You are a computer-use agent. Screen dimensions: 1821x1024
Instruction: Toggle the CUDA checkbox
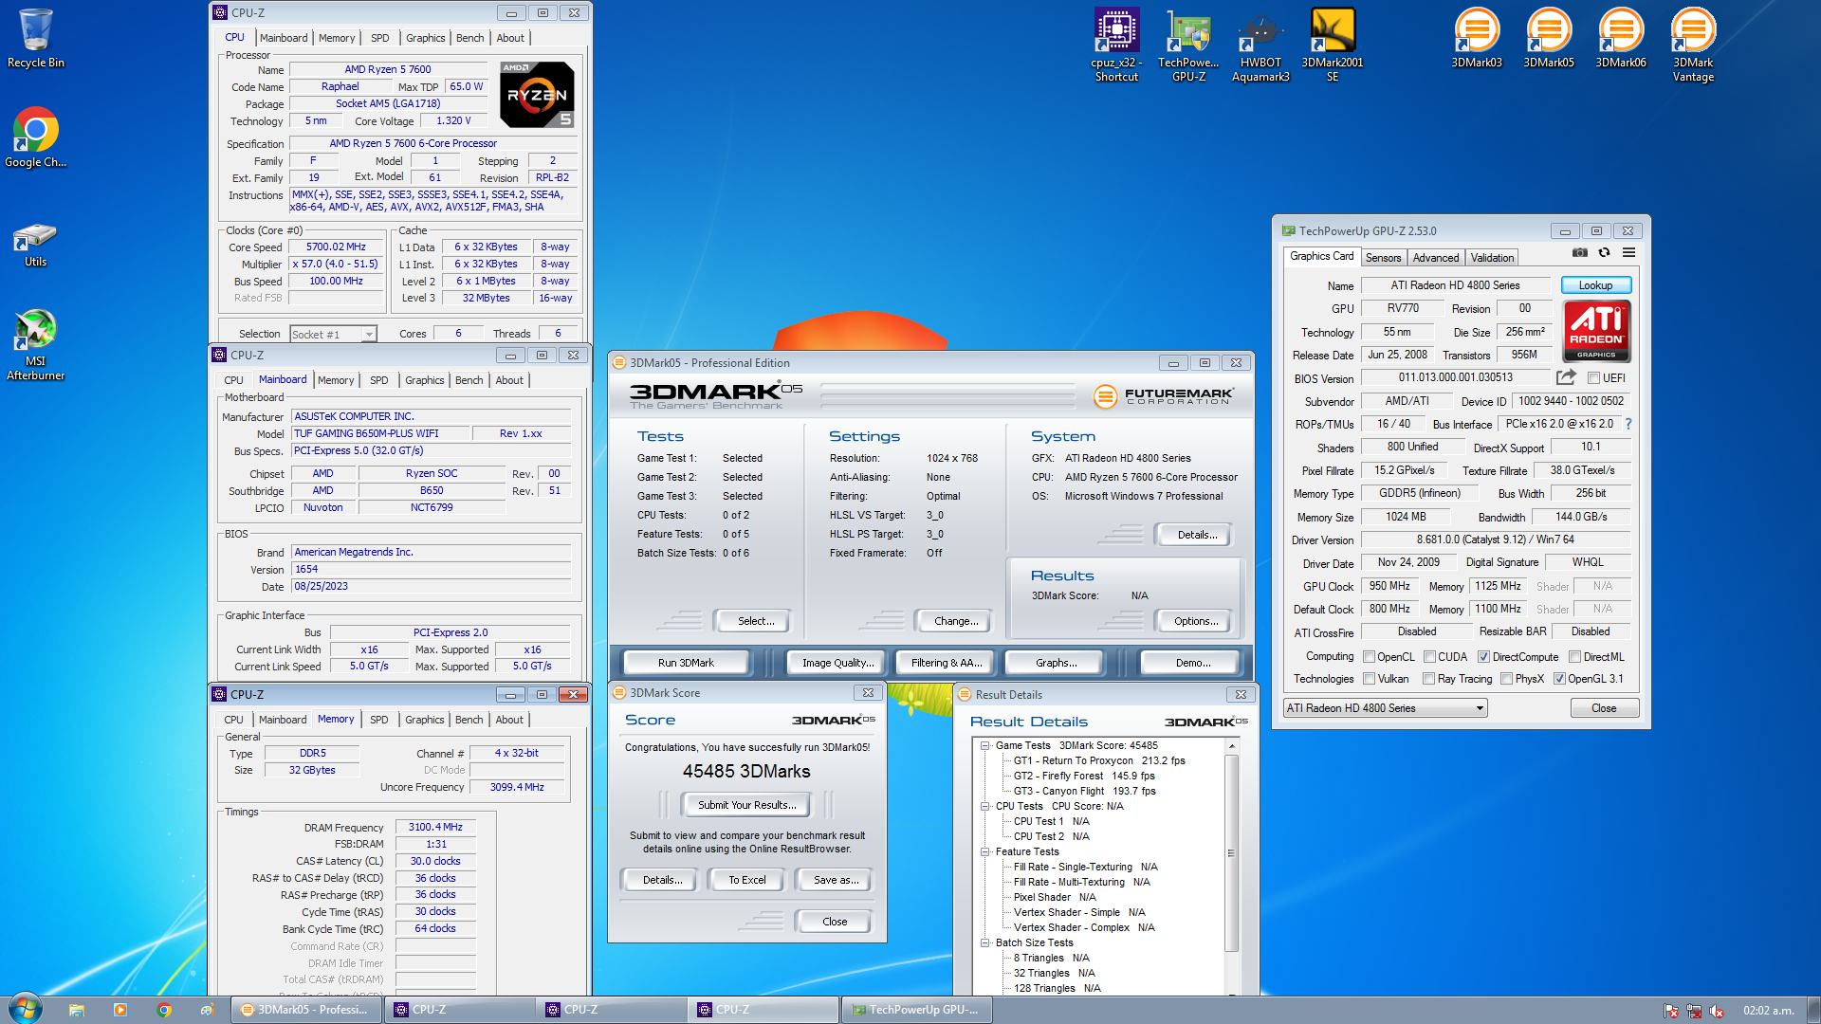pos(1429,656)
